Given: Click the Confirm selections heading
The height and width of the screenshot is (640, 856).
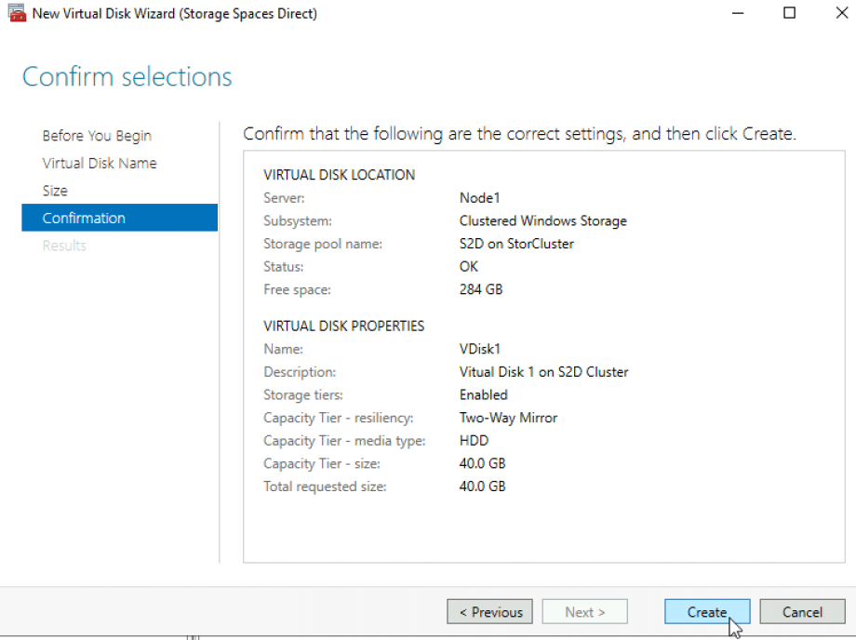Looking at the screenshot, I should [x=127, y=76].
